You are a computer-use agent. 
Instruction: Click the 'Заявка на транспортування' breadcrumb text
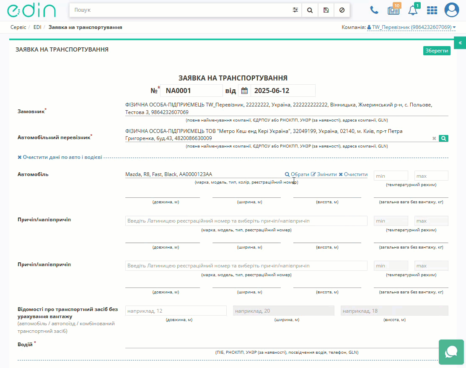[x=85, y=27]
